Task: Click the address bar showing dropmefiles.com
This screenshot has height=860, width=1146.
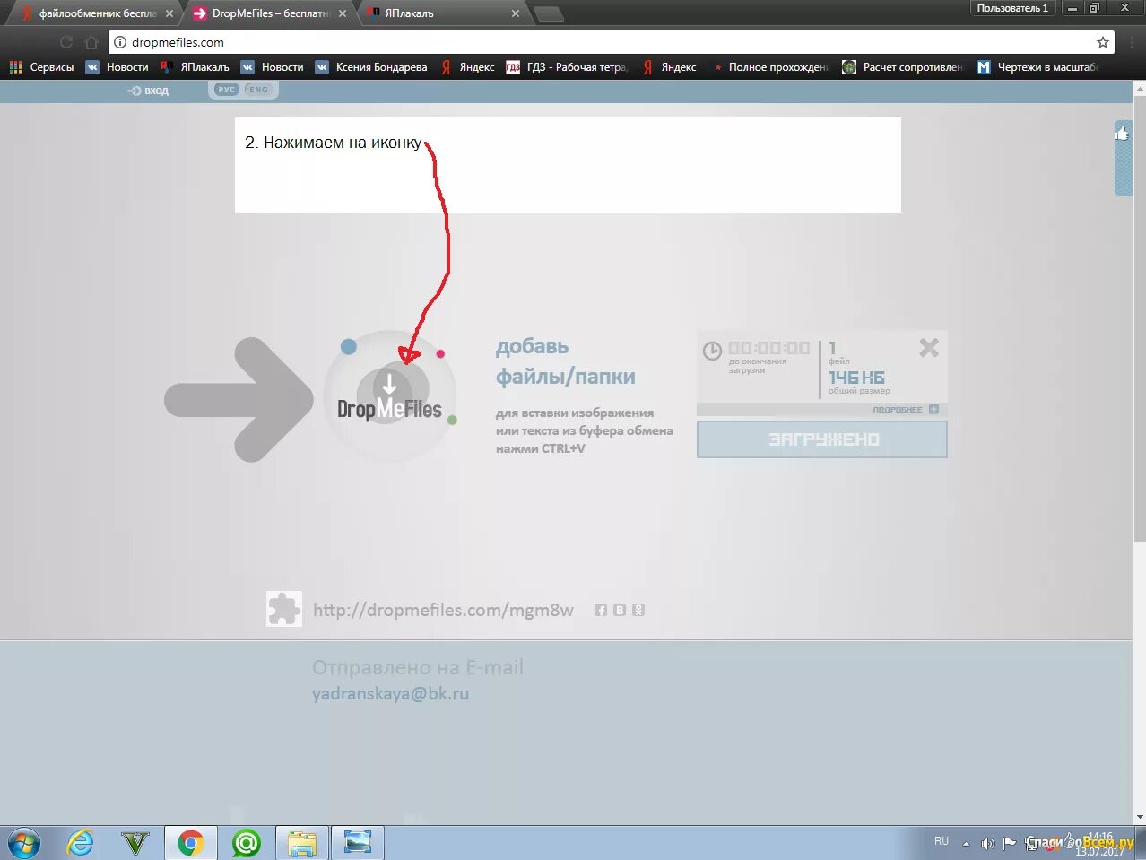Action: [x=610, y=42]
